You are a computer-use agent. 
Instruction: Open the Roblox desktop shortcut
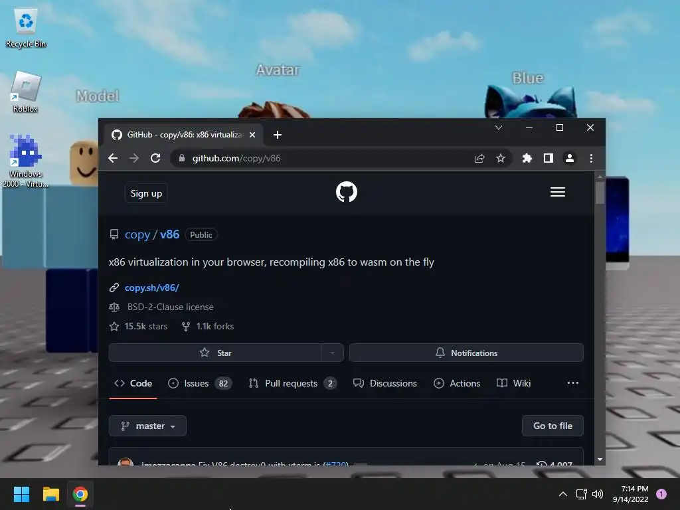pyautogui.click(x=26, y=92)
